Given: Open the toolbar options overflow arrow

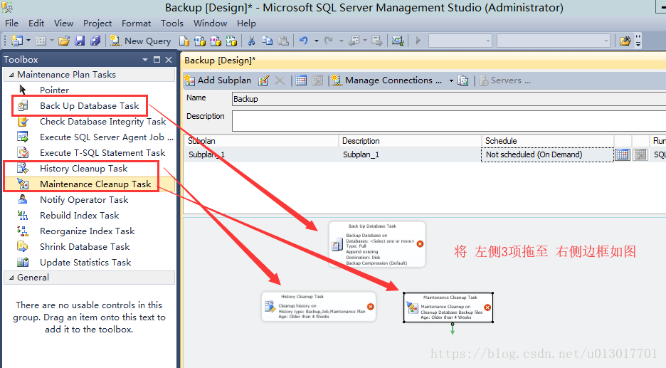Looking at the screenshot, I should pyautogui.click(x=638, y=41).
